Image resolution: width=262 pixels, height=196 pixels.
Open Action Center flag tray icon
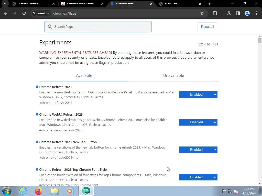[224, 191]
